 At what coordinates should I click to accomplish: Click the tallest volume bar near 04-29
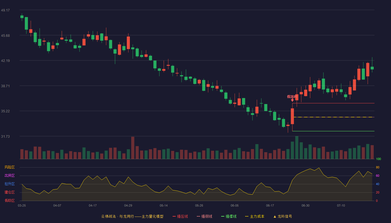[x=133, y=148]
